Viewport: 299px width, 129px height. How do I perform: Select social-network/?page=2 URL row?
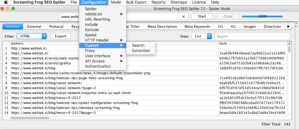(145, 88)
